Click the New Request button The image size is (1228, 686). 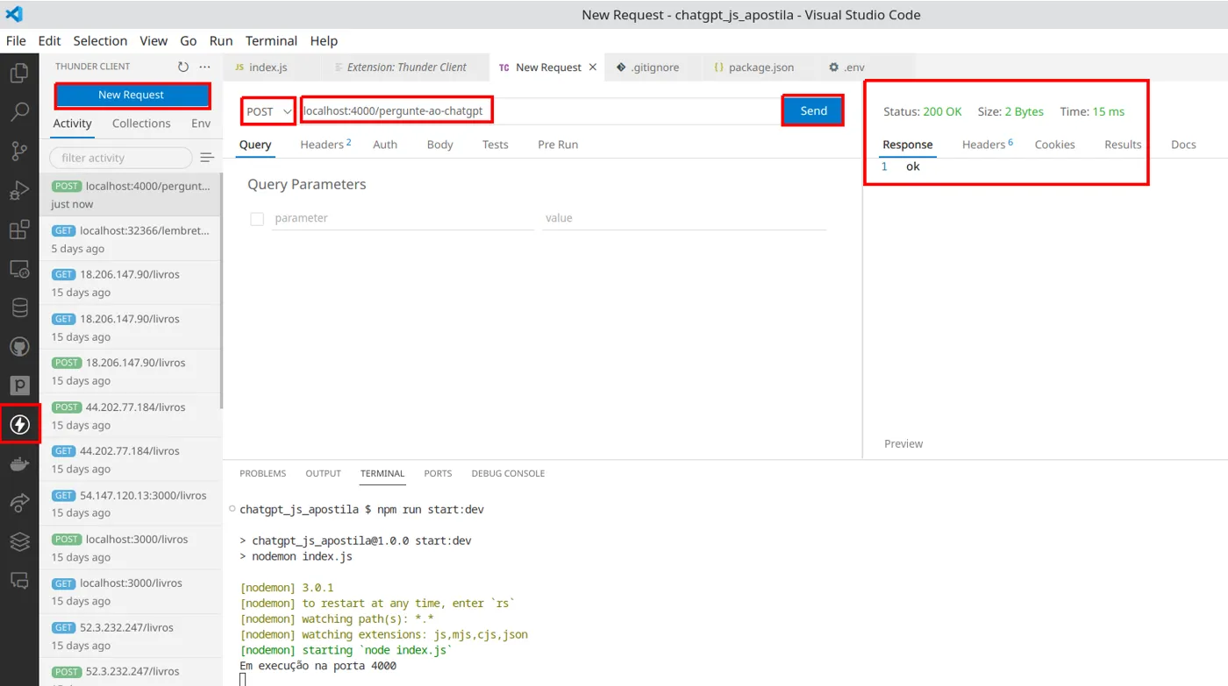[x=132, y=95]
